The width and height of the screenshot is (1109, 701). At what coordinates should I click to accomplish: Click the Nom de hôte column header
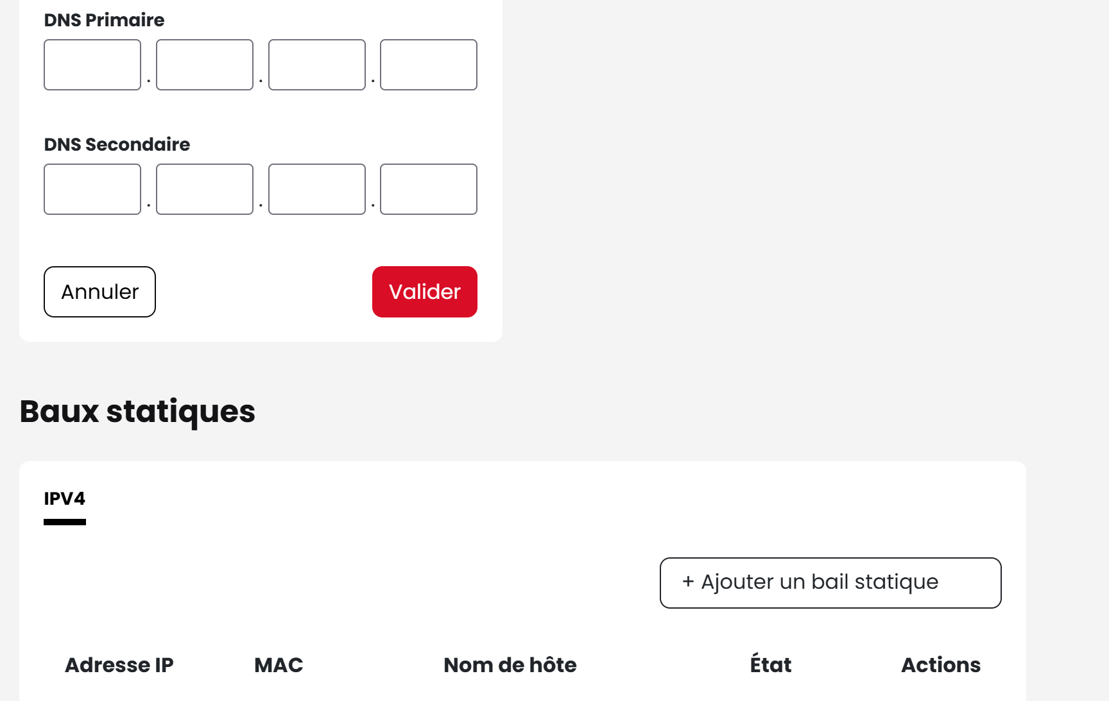point(510,665)
